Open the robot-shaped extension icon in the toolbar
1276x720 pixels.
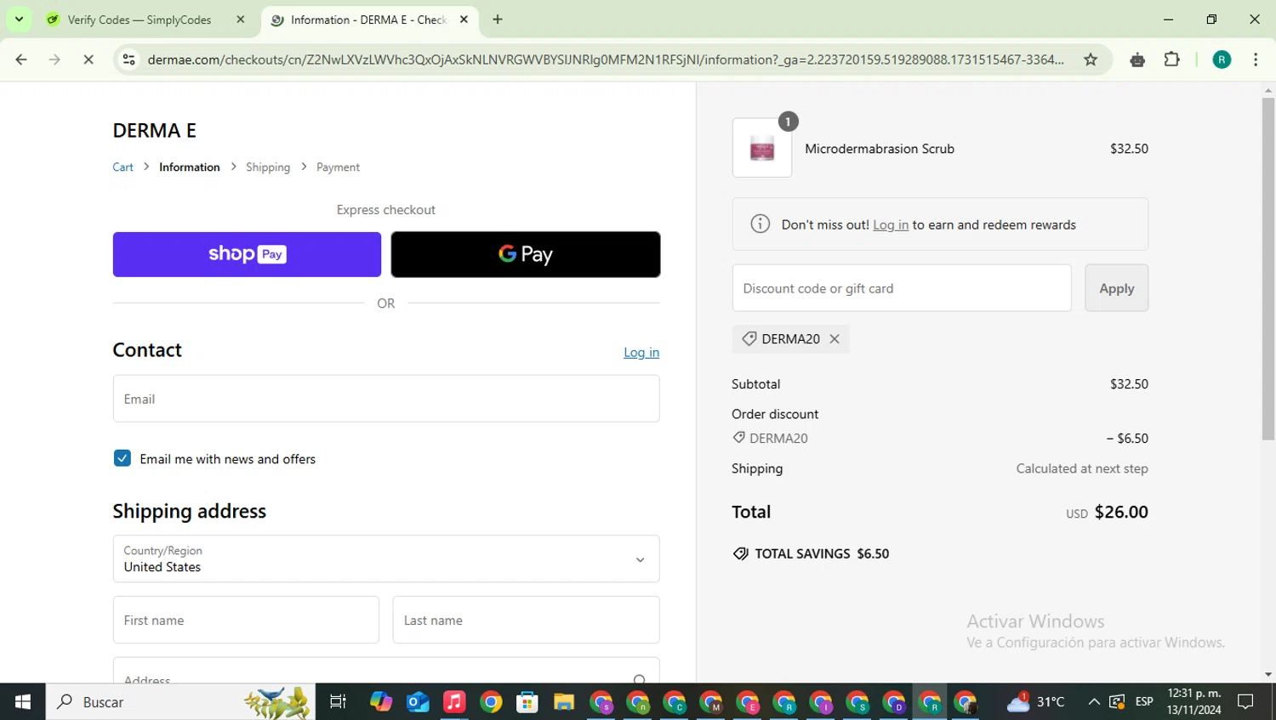pos(1137,60)
